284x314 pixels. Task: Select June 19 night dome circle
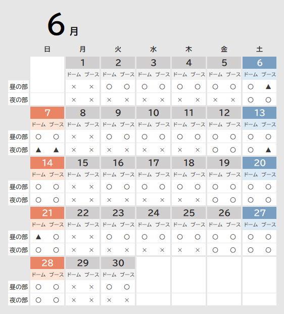point(215,200)
